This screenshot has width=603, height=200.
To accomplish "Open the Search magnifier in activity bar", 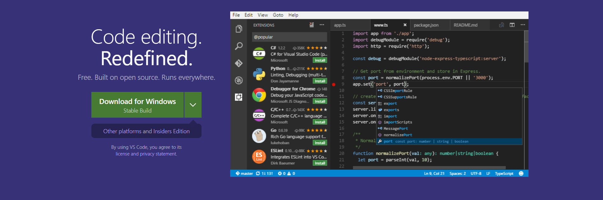I will (x=239, y=46).
